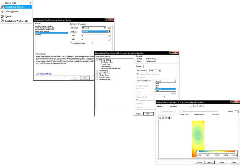The width and height of the screenshot is (240, 165).
Task: Open Geostatistical Analyst Help icon
Action: click(3, 21)
